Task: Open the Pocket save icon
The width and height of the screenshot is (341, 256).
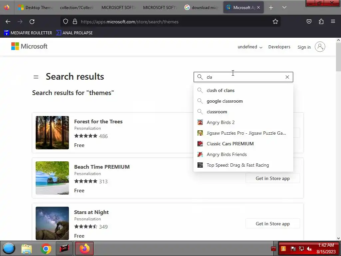Action: pos(309,22)
